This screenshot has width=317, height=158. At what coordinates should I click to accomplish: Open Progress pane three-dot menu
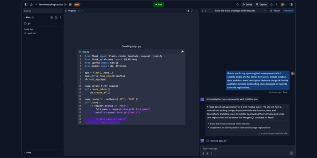click(197, 11)
